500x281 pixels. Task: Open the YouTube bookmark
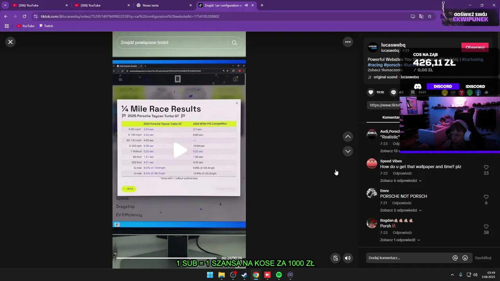point(25,26)
